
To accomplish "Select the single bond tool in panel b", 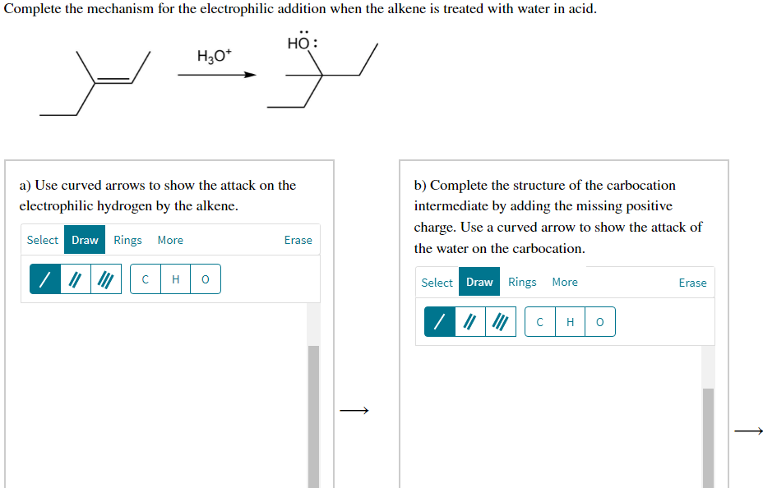I will click(439, 321).
